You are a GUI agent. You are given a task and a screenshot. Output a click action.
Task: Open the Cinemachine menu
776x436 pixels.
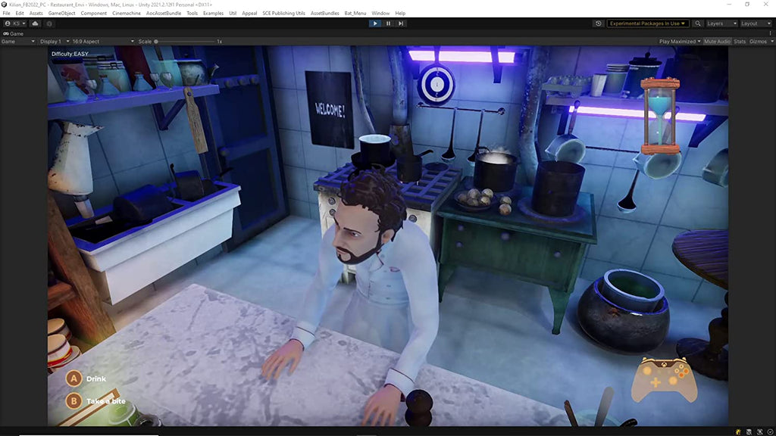tap(126, 13)
